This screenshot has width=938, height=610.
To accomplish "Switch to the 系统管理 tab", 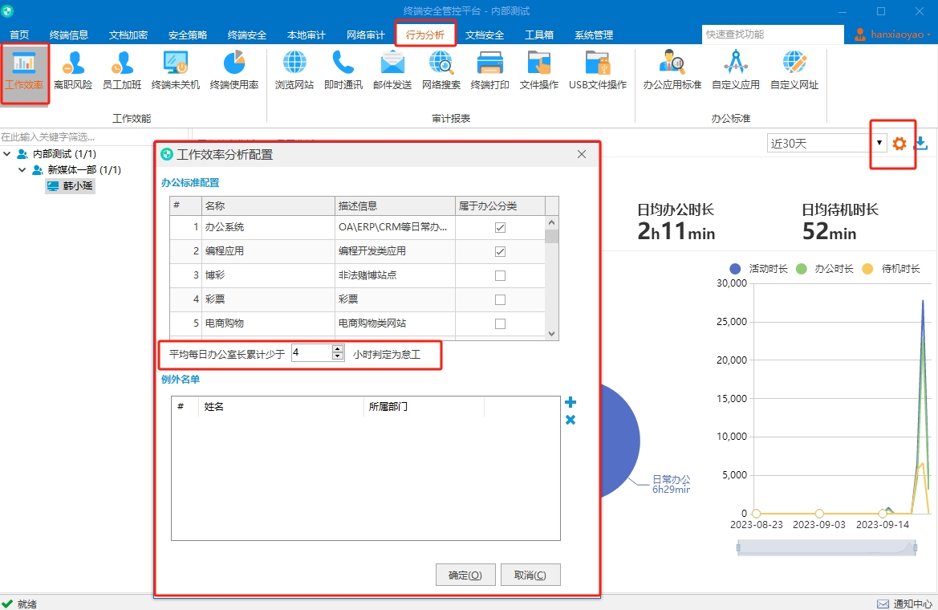I will pos(594,35).
